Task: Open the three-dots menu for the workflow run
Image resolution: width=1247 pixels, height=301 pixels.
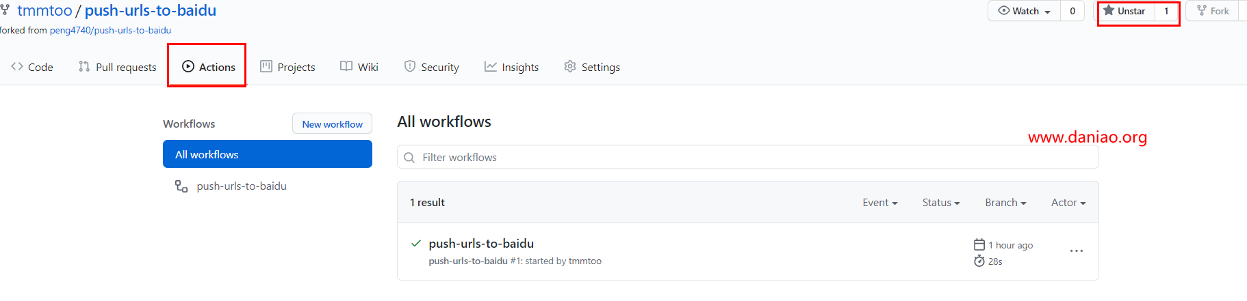Action: click(1077, 251)
